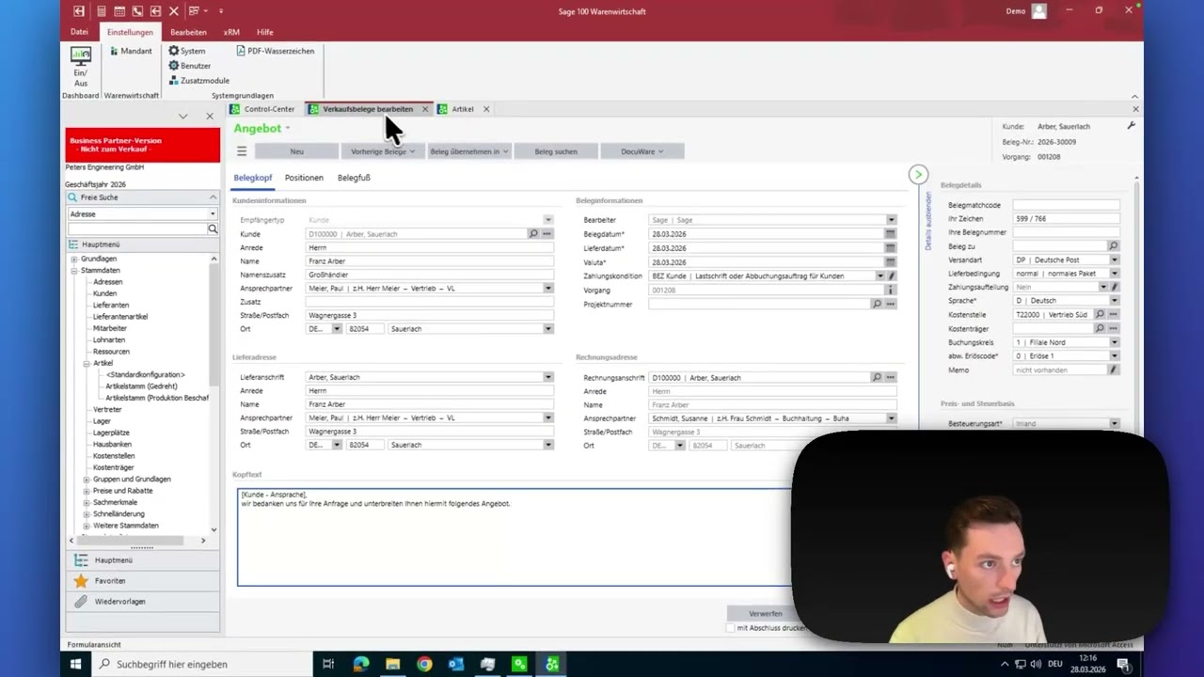Open Vorherige Belege dropdown
Screen dimensions: 1204x677
coord(382,150)
